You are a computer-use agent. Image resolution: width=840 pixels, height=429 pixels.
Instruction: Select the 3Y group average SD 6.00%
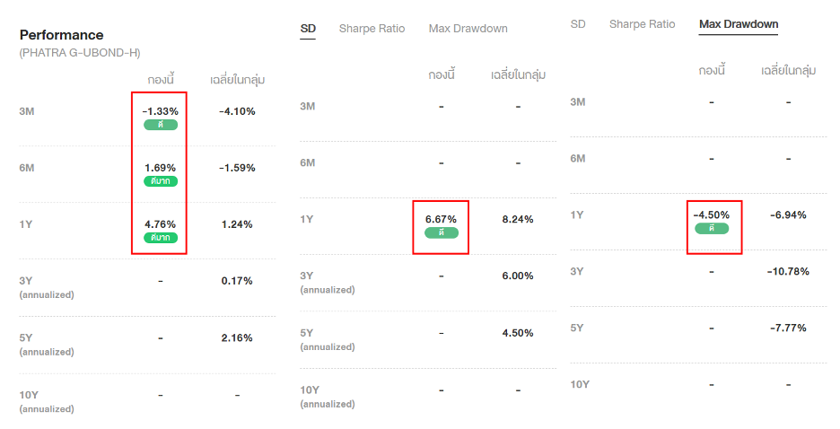[x=518, y=276]
